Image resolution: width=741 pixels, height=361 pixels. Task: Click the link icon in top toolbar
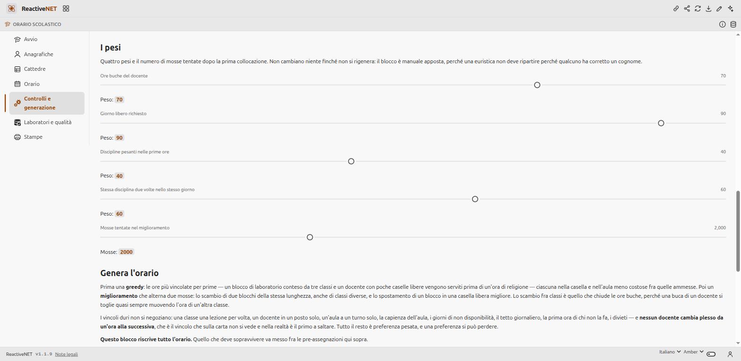676,8
